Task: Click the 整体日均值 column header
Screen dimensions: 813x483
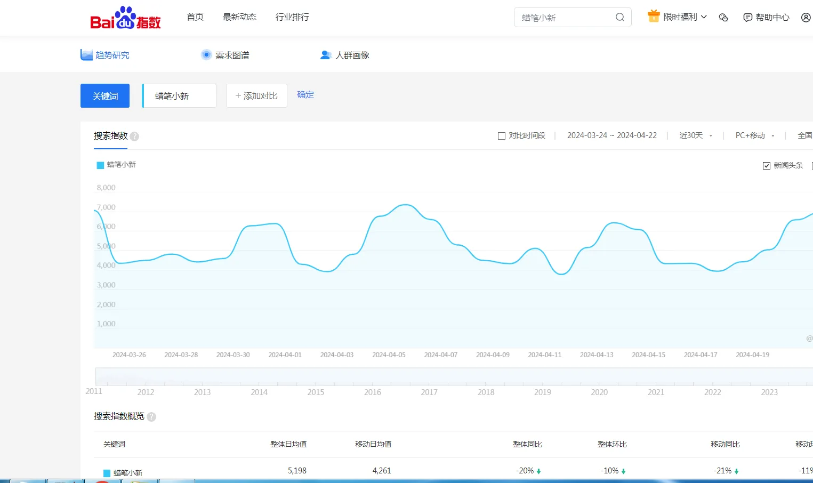Action: [x=288, y=444]
